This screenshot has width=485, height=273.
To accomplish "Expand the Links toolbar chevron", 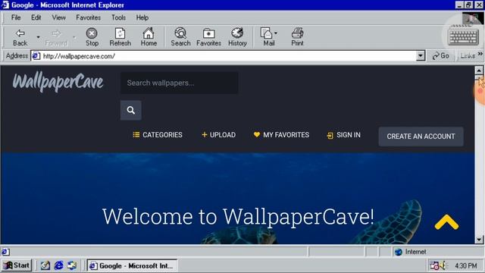I will 480,54.
